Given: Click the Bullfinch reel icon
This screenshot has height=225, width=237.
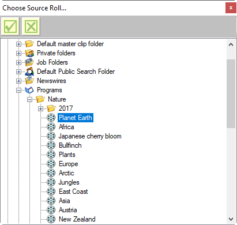Looking at the screenshot, I should click(x=51, y=145).
